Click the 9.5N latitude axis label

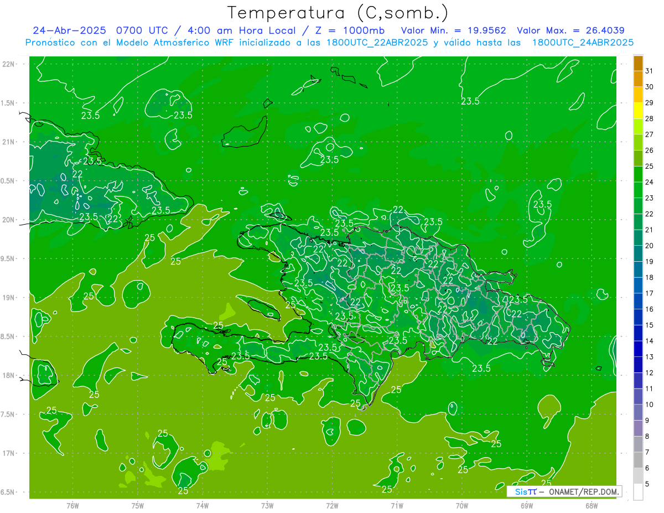tap(8, 258)
